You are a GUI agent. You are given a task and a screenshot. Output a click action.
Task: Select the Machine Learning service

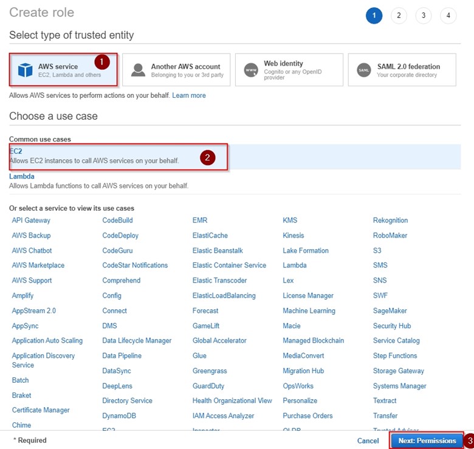point(309,310)
